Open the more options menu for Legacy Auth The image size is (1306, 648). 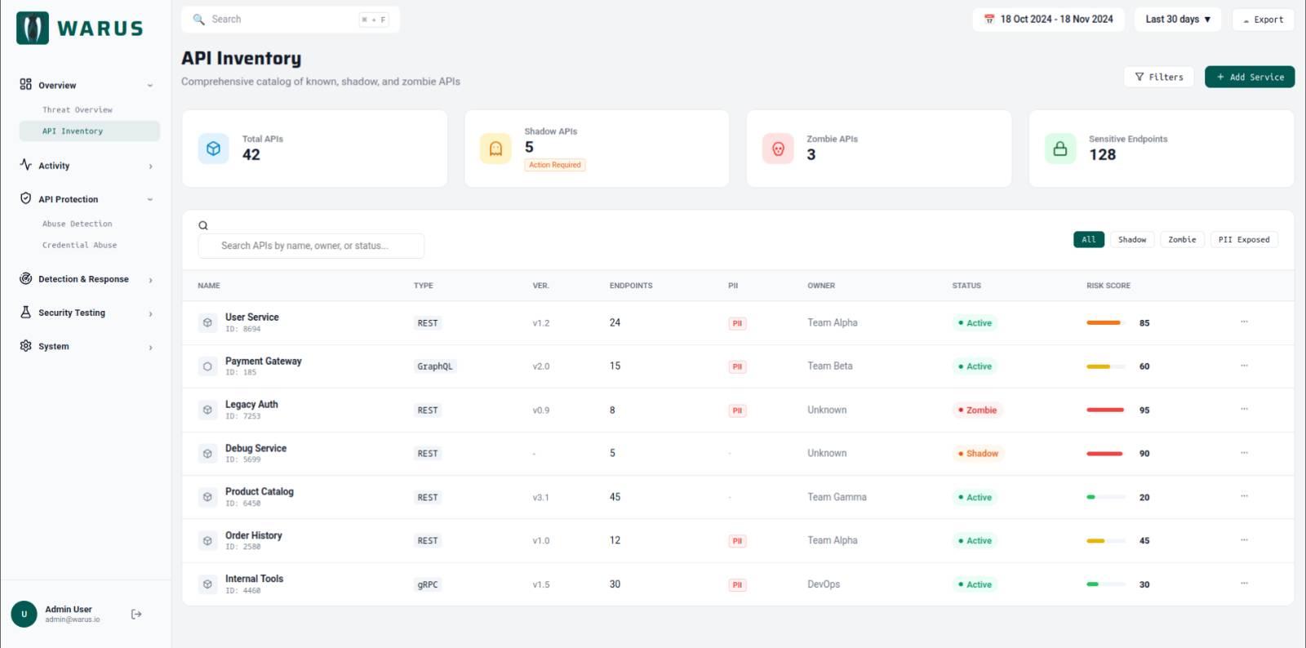tap(1244, 409)
